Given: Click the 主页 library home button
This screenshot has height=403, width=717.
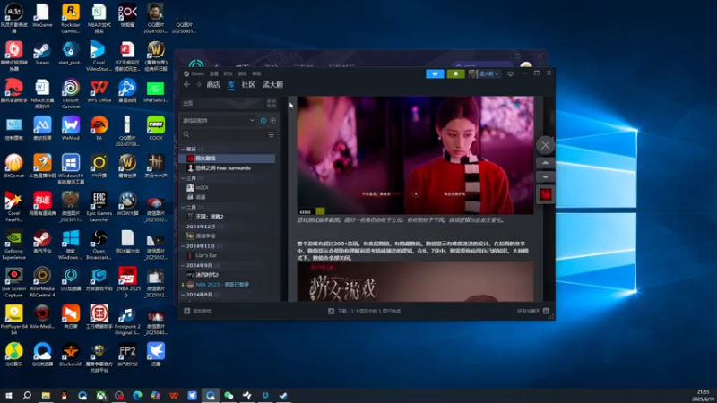Looking at the screenshot, I should (x=222, y=103).
